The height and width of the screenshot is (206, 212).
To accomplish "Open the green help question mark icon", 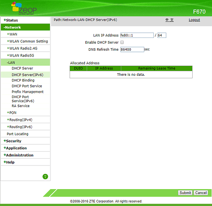I will (x=45, y=177).
